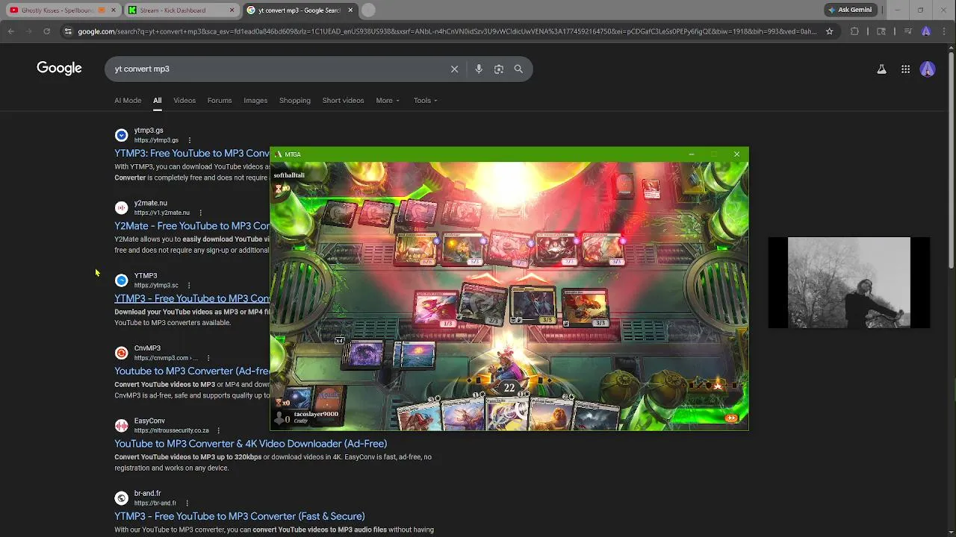The height and width of the screenshot is (537, 956).
Task: Open the Y2Mate result link
Action: [x=192, y=225]
